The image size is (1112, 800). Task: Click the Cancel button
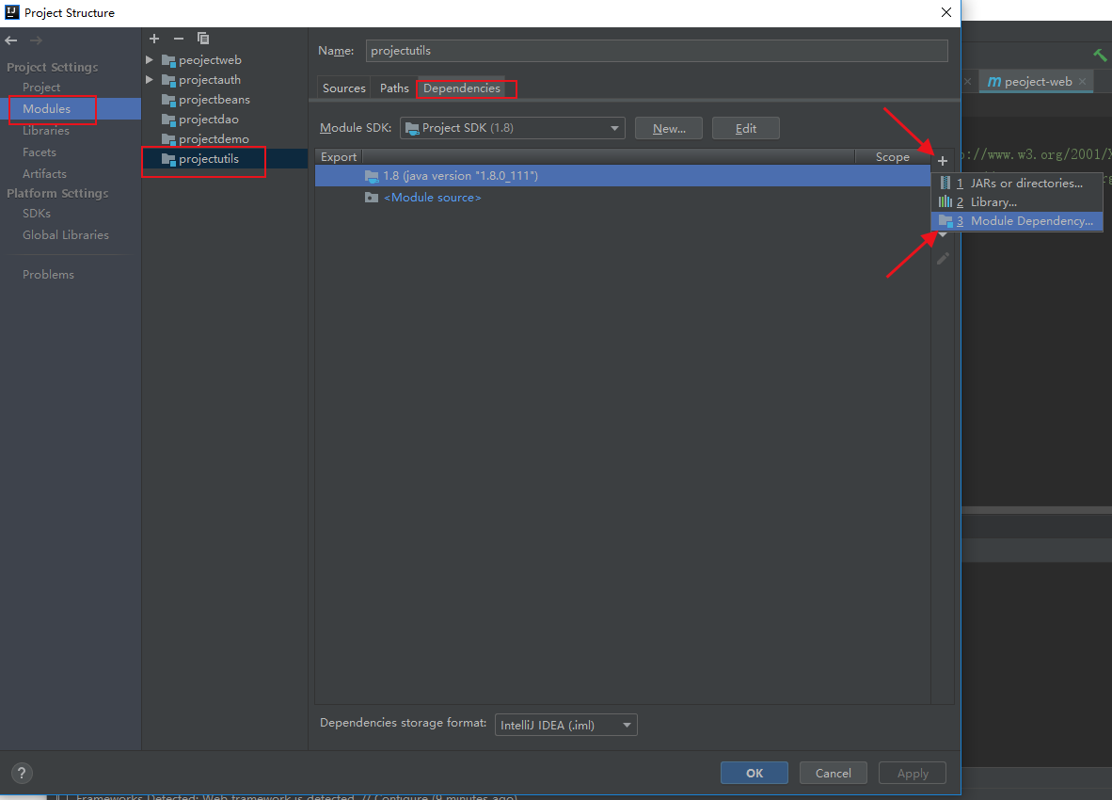point(834,773)
